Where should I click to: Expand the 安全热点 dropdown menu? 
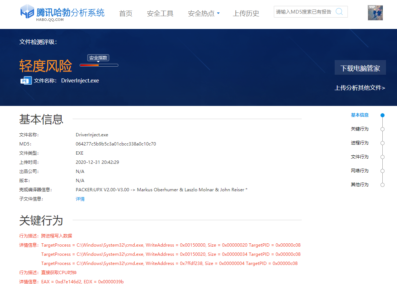(x=203, y=14)
